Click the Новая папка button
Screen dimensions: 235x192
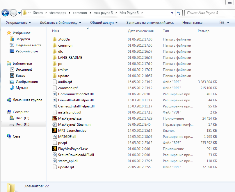tap(192, 23)
